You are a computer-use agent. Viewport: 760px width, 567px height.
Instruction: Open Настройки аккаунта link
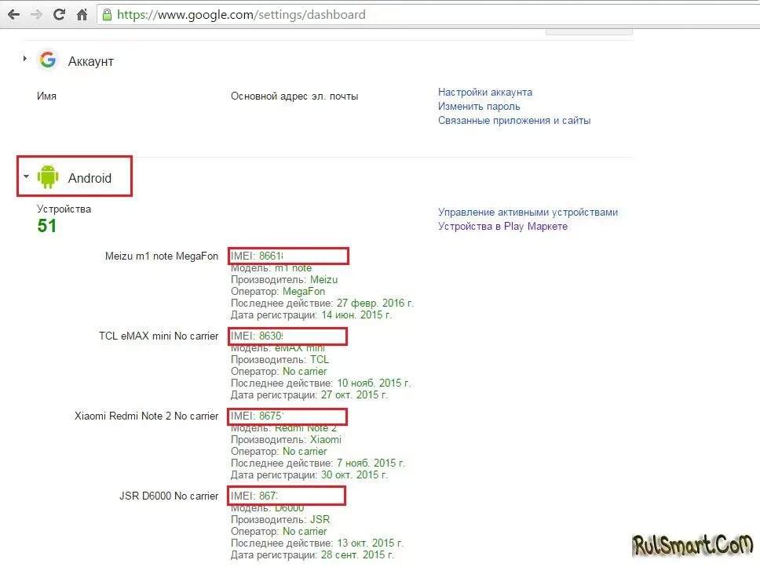coord(484,92)
